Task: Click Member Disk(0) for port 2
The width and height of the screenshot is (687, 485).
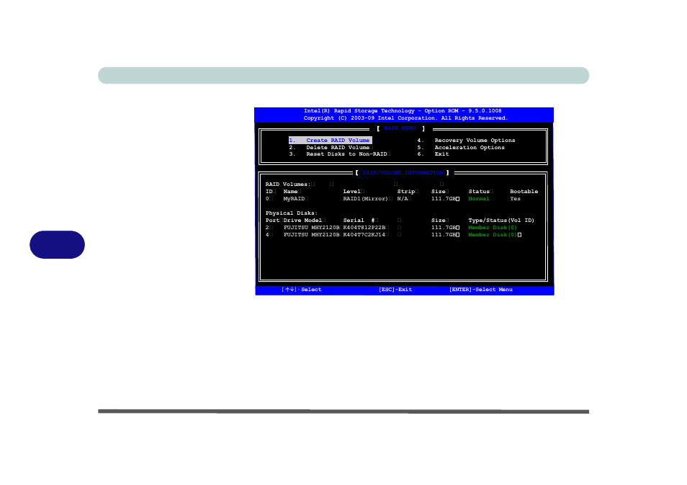Action: coord(493,228)
